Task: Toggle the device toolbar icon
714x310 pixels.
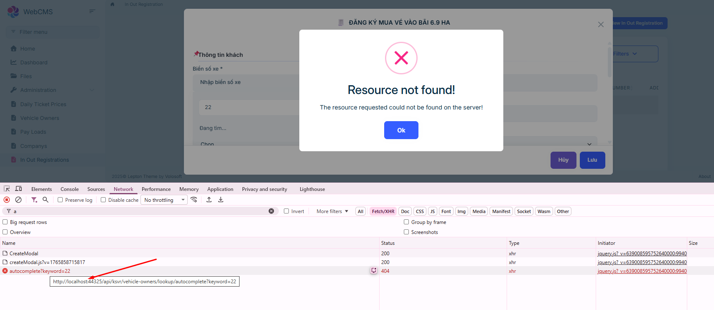Action: pos(18,189)
